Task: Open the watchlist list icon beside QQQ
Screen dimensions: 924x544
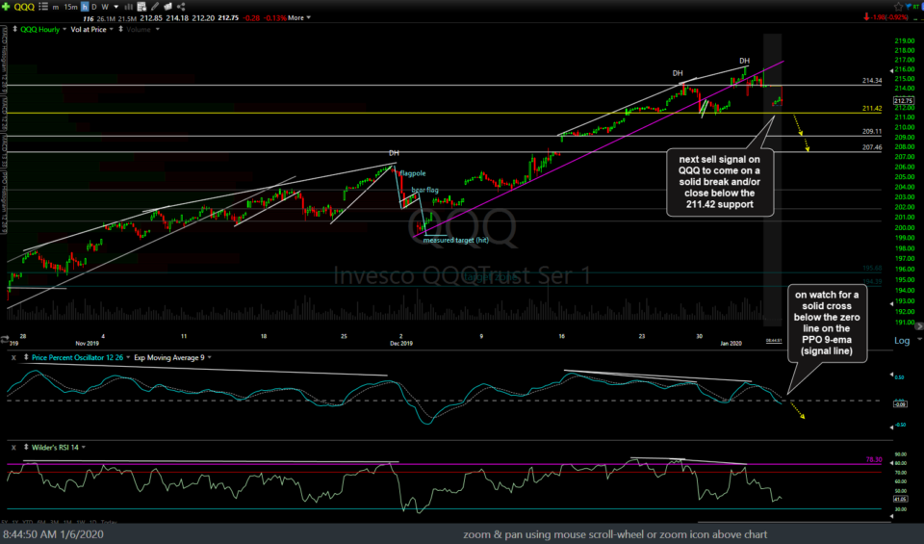Action: click(x=43, y=7)
